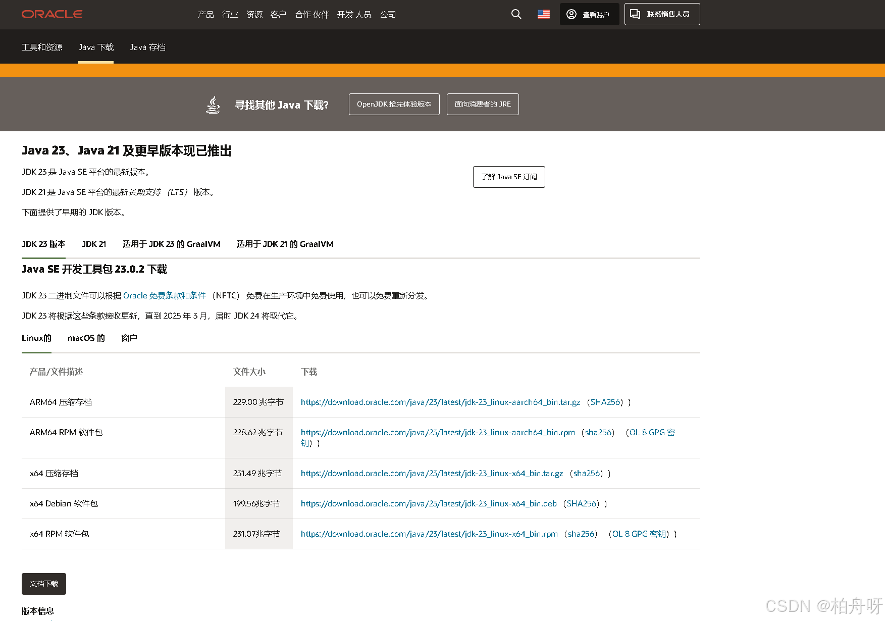The height and width of the screenshot is (621, 885).
Task: Click the 产品/文件描述 column header
Action: 56,372
